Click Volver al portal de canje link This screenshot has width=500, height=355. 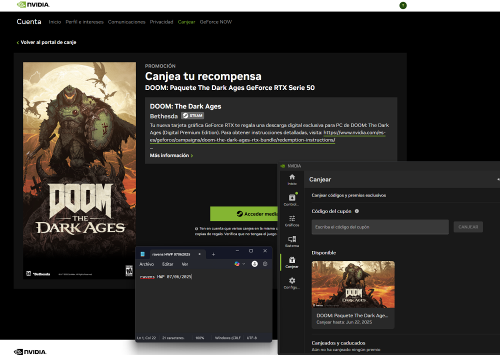(46, 42)
